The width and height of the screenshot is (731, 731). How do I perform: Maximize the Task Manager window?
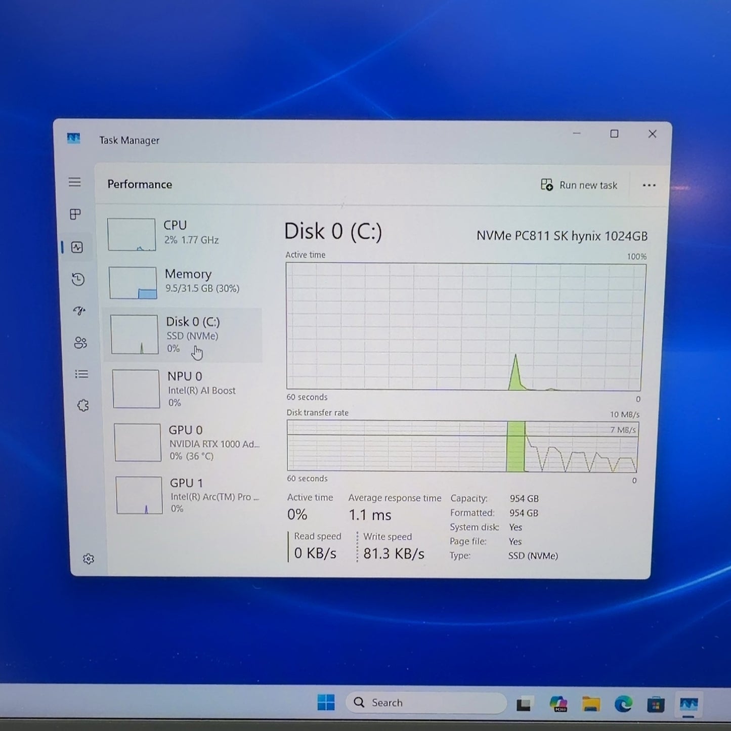(x=614, y=134)
